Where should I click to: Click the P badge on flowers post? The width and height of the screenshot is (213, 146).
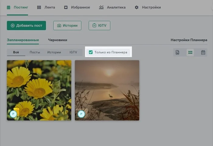coord(13,114)
